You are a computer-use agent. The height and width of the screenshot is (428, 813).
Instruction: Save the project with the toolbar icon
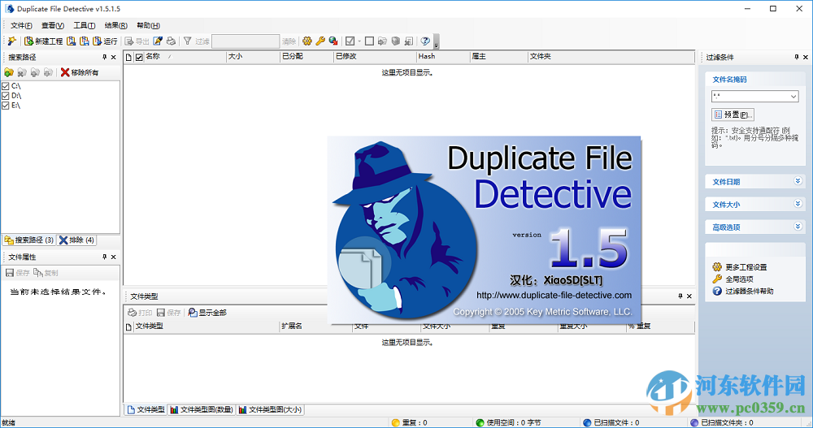point(84,41)
